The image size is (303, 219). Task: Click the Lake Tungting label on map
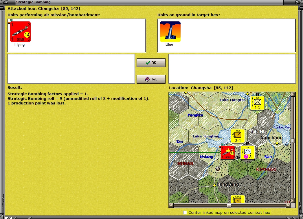click(x=206, y=136)
